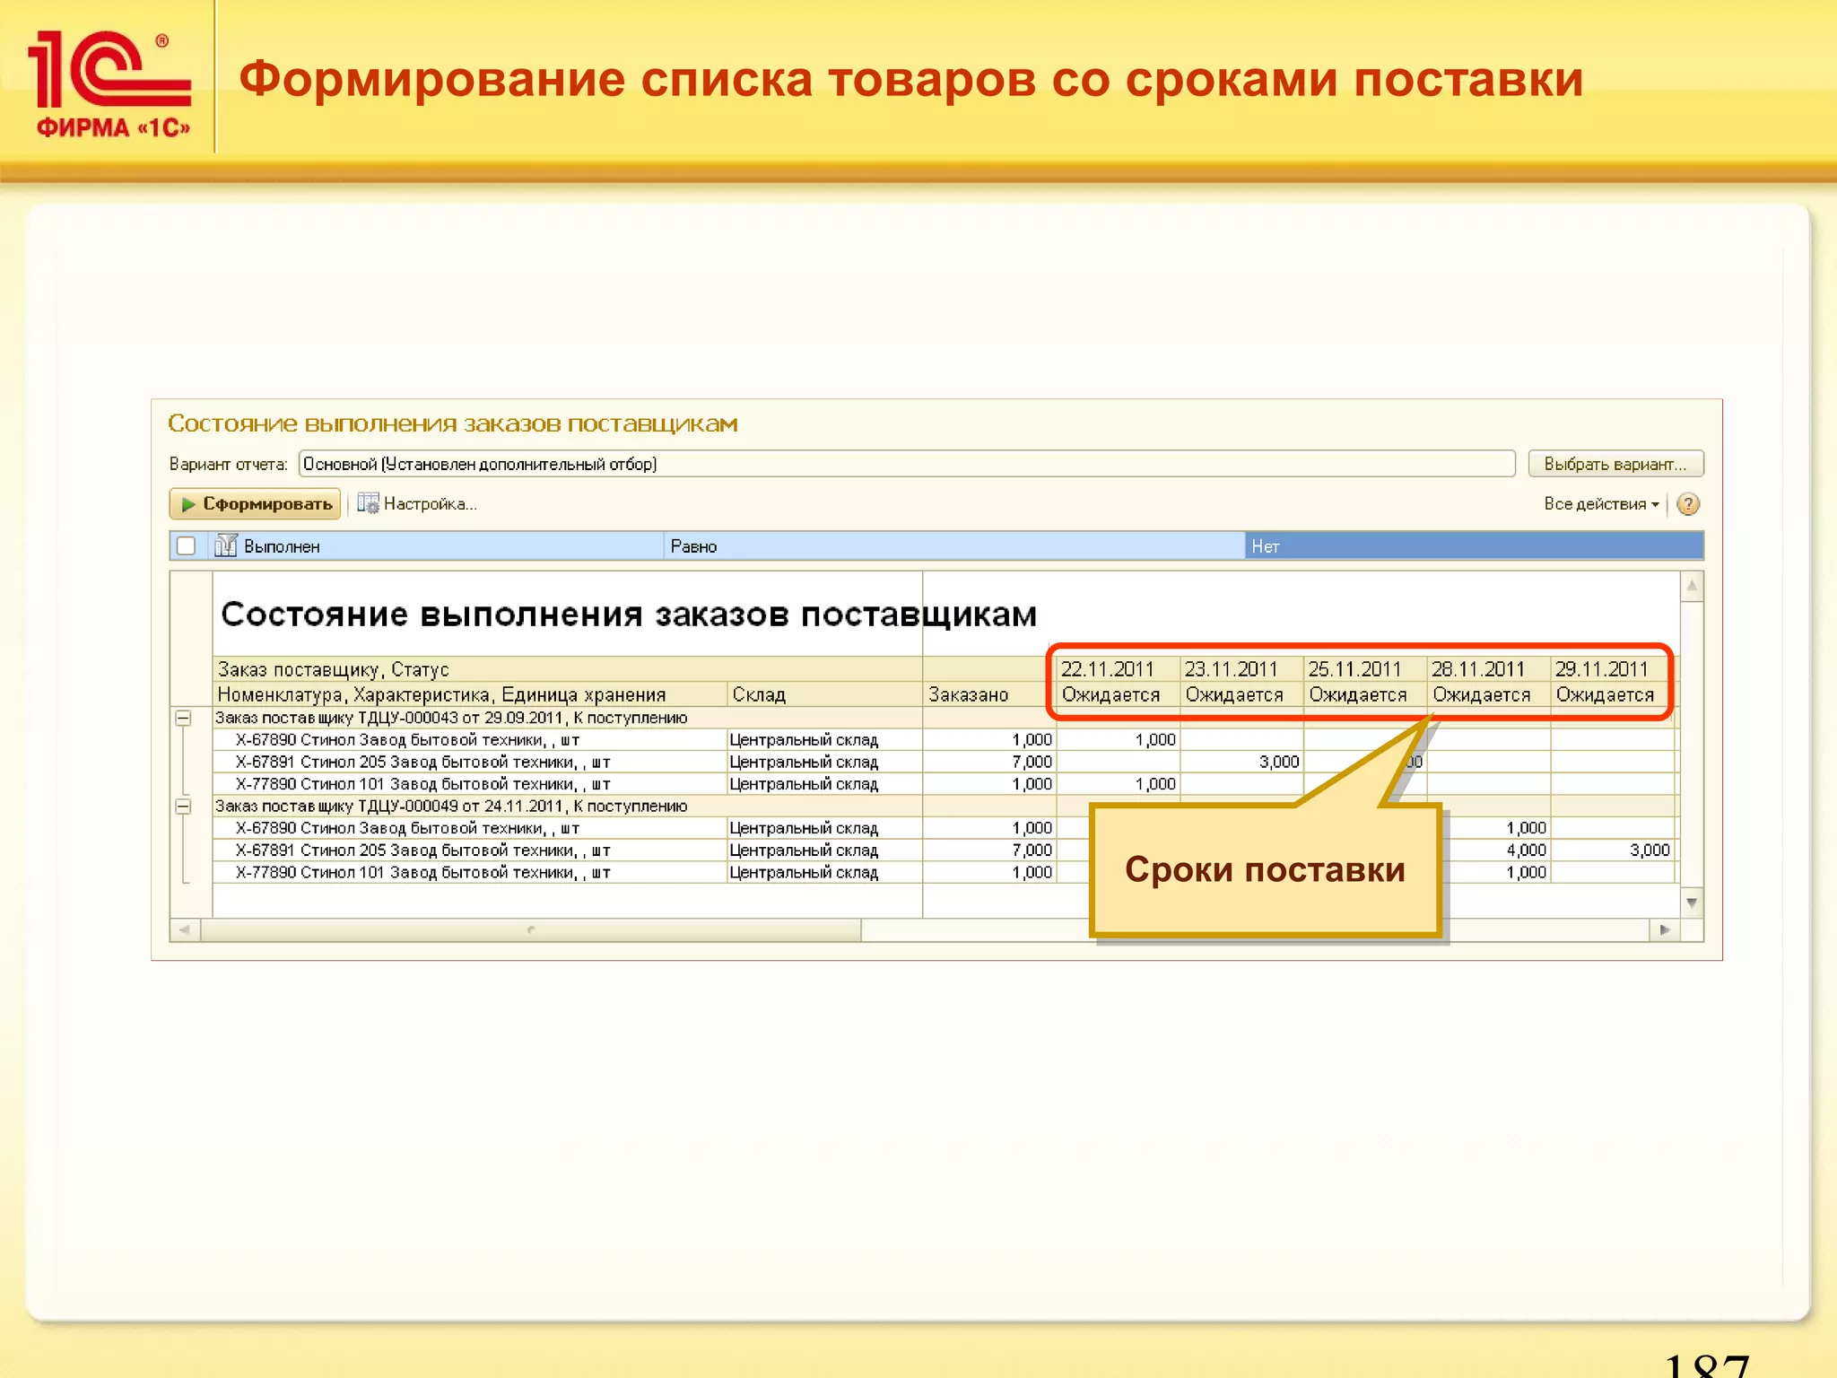This screenshot has width=1837, height=1378.
Task: Collapse order ТДЦУ-000049 group
Action: pyautogui.click(x=183, y=807)
